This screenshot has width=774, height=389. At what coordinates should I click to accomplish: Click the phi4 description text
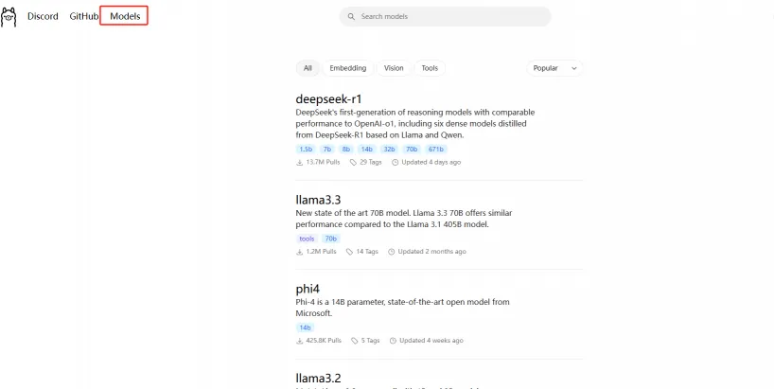click(x=402, y=308)
